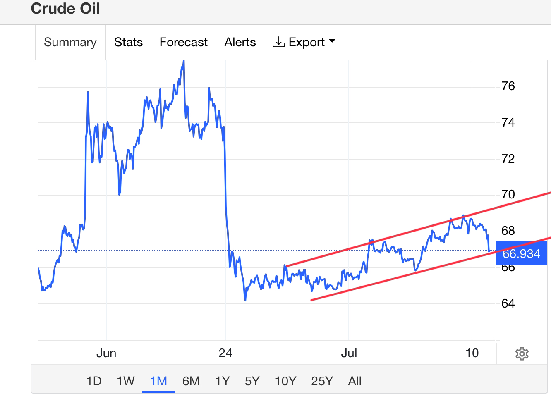Show the 25Y price history

pos(322,381)
